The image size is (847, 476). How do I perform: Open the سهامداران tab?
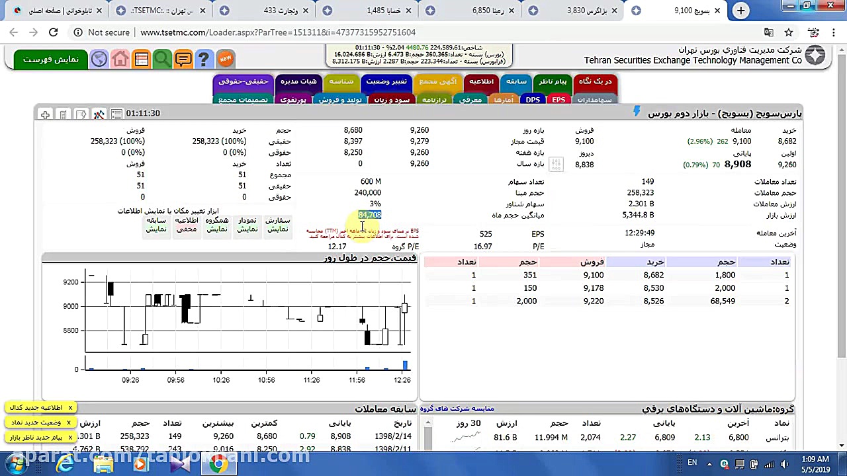click(x=594, y=100)
